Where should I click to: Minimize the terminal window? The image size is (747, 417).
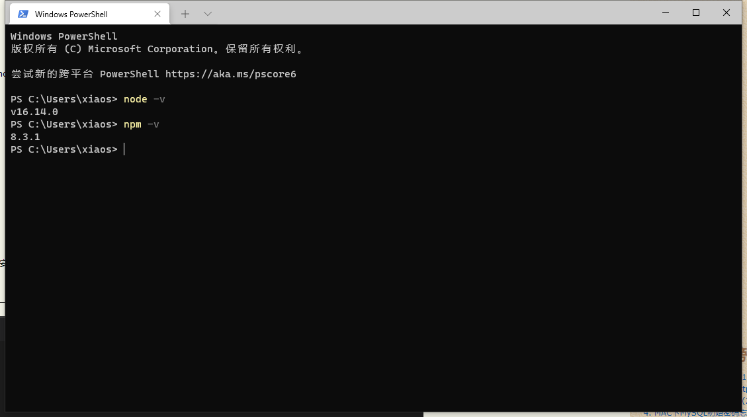(x=665, y=13)
